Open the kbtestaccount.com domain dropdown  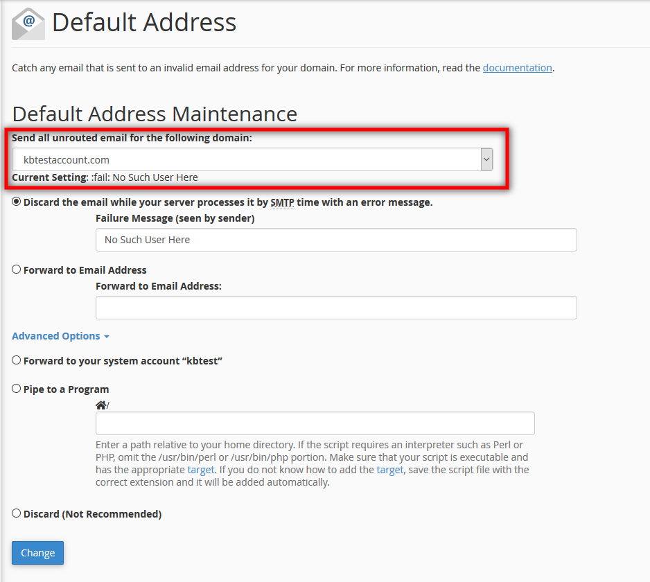252,159
